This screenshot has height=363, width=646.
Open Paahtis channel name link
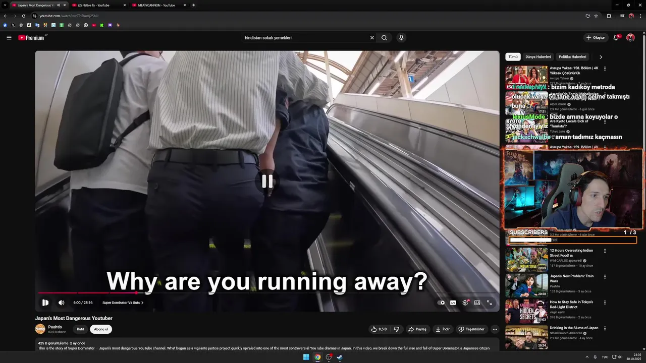click(x=55, y=327)
